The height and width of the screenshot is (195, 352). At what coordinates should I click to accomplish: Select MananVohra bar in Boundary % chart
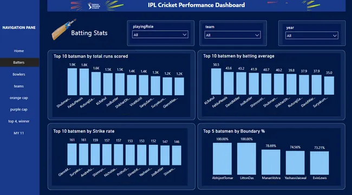coord(271,162)
